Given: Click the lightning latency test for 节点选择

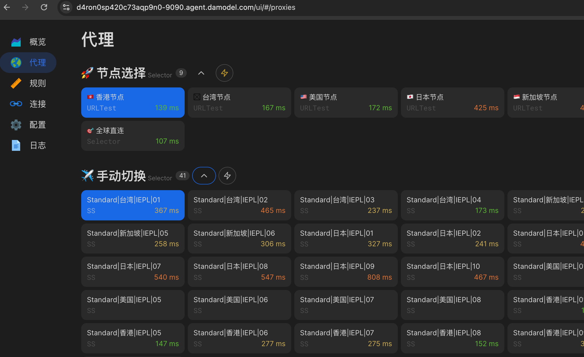Looking at the screenshot, I should pos(224,73).
